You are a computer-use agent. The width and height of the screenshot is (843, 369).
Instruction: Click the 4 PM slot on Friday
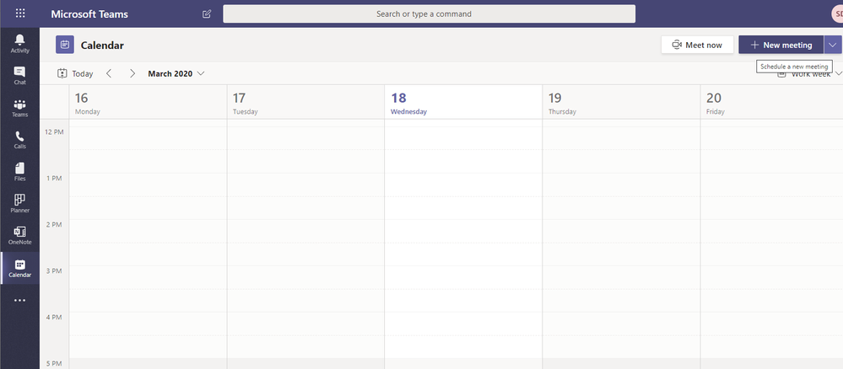click(771, 324)
